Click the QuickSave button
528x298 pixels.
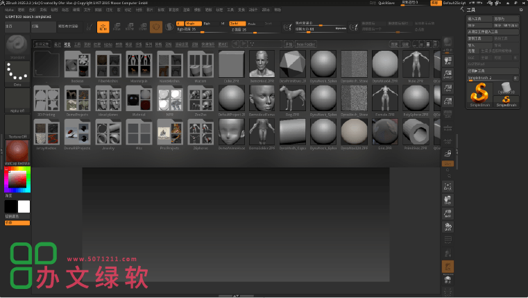click(x=386, y=3)
